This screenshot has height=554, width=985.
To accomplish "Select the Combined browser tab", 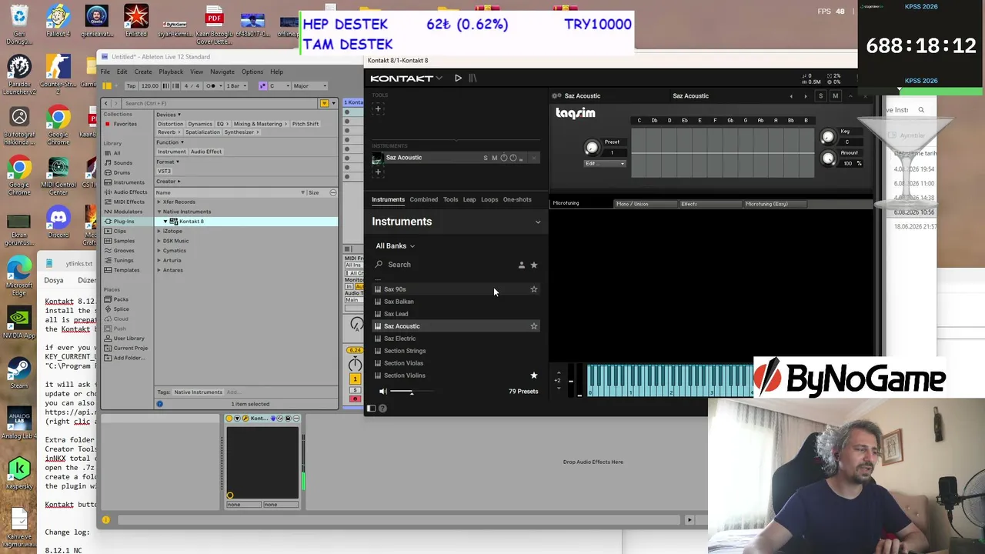I will pos(423,199).
